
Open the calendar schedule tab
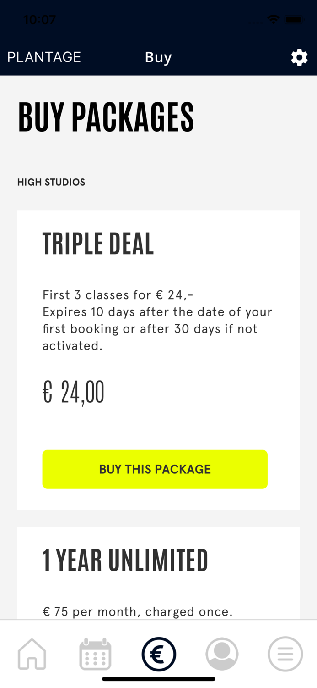95,654
